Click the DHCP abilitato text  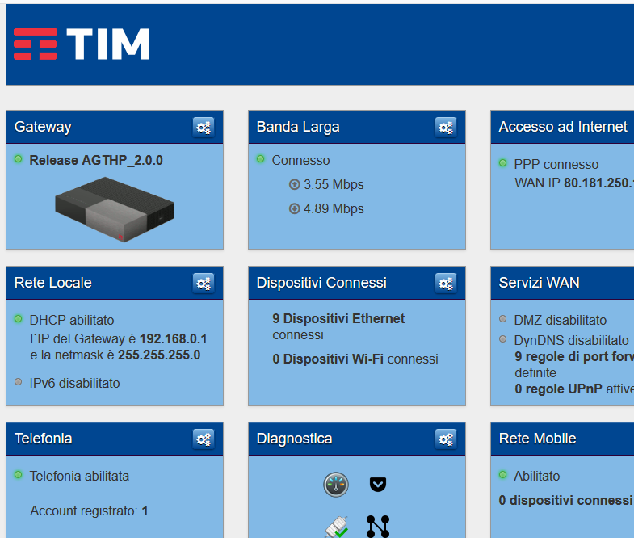pos(72,321)
